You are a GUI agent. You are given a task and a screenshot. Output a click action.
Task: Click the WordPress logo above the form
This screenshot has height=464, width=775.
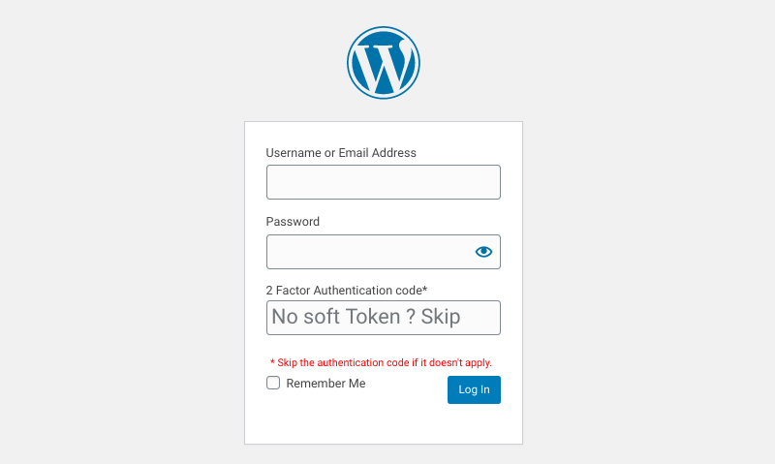(384, 63)
